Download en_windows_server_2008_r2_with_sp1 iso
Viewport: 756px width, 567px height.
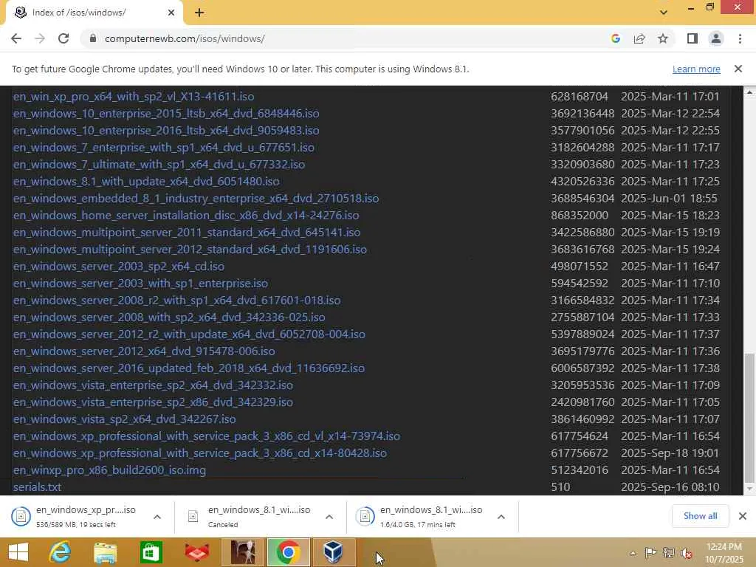[x=176, y=300]
